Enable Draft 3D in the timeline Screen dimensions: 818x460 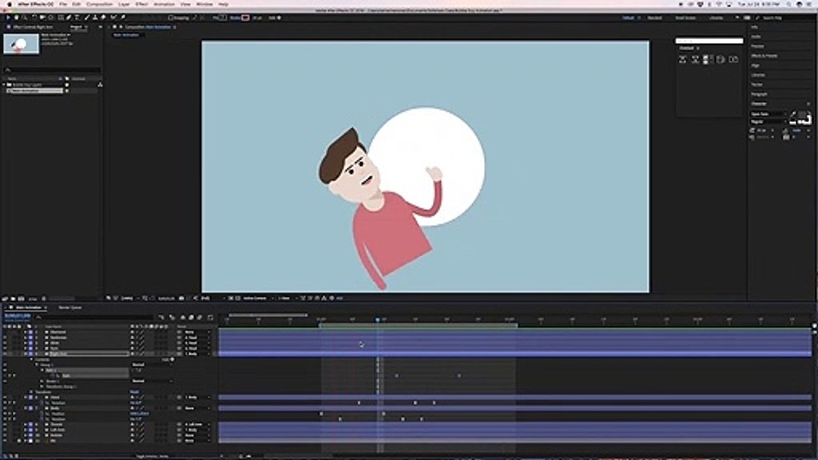click(172, 317)
